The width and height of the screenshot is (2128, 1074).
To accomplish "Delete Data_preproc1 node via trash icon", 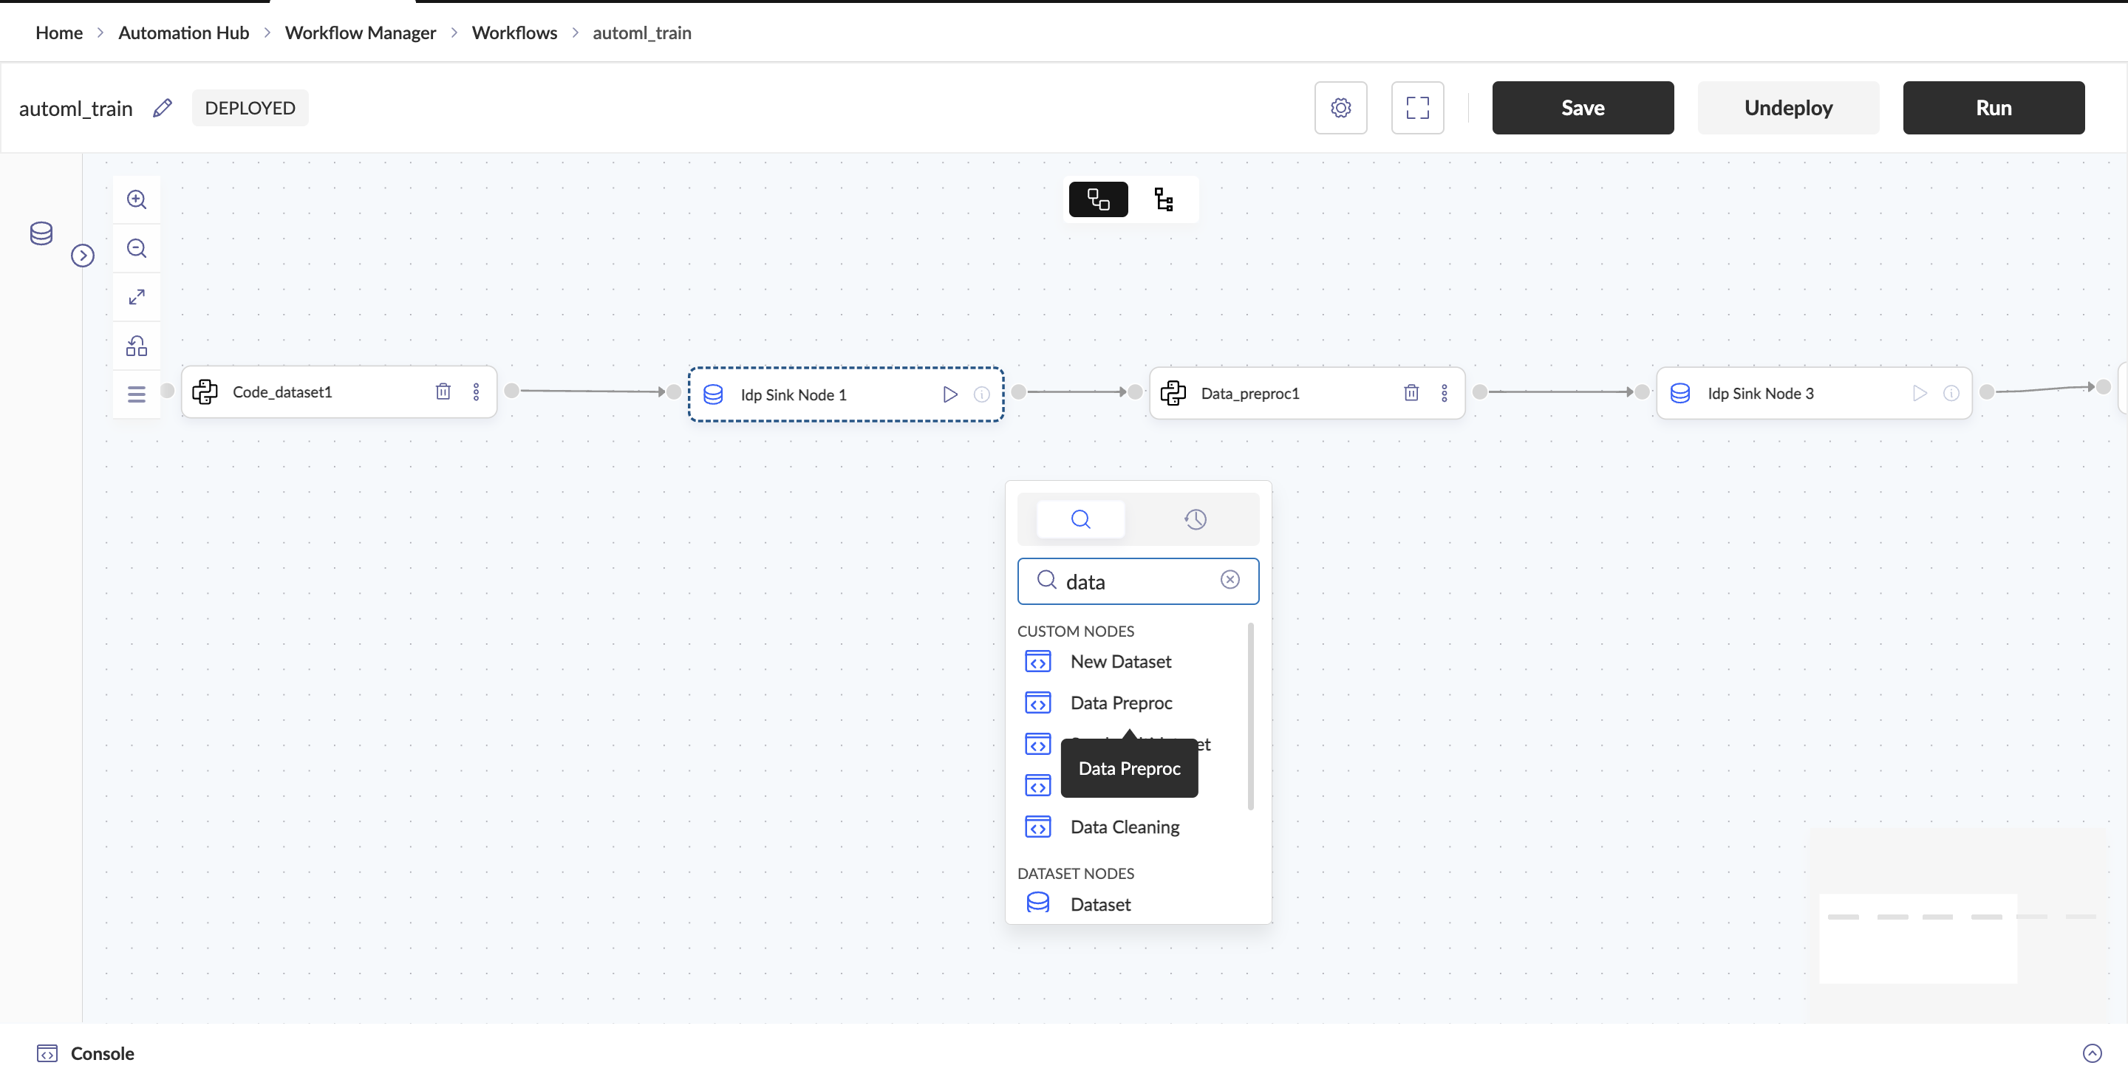I will coord(1411,393).
